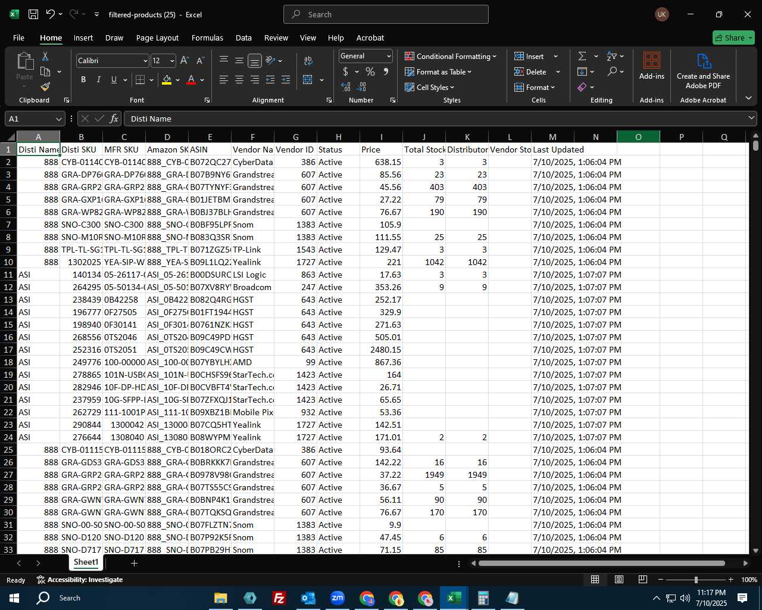Apply Percent Style format
Screen dimensions: 762x610
coord(370,71)
